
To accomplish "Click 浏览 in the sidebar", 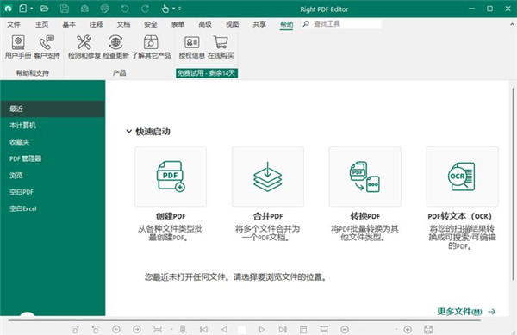I will point(53,175).
